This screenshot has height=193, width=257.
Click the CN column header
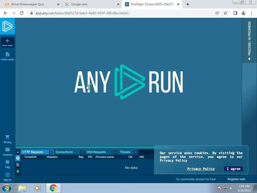click(x=130, y=157)
